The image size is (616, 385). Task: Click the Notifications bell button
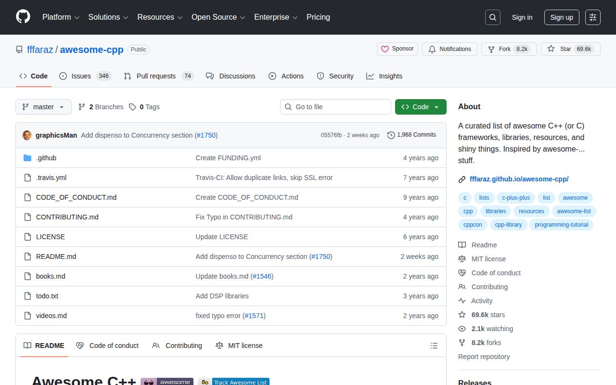[449, 49]
